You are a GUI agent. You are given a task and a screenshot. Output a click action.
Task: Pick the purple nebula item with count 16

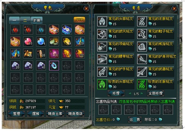[54, 54]
